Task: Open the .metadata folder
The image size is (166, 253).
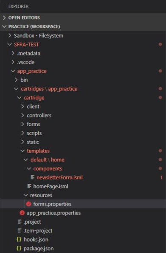Action: point(28,53)
